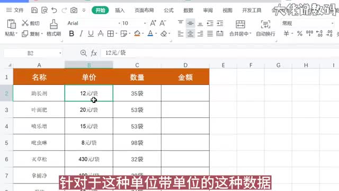This screenshot has height=191, width=339.
Task: Expand the quick access toolbar dropdown
Action: [x=84, y=10]
